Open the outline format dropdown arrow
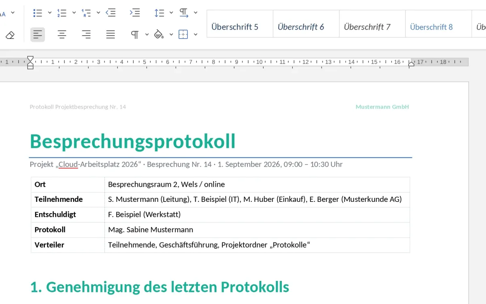Screen dimensions: 486x304 tap(98, 13)
